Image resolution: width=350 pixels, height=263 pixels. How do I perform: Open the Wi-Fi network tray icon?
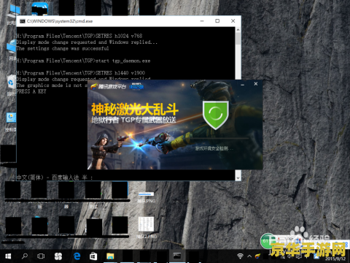pos(240,256)
